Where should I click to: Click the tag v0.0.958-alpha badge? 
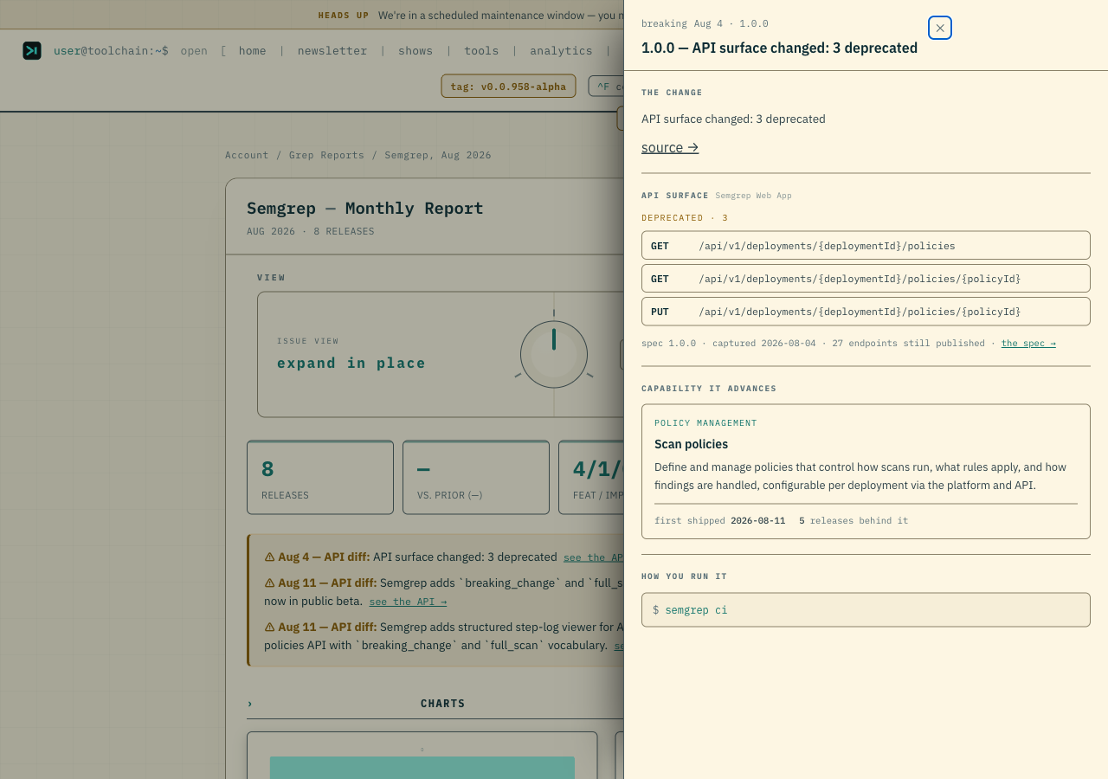tap(508, 86)
